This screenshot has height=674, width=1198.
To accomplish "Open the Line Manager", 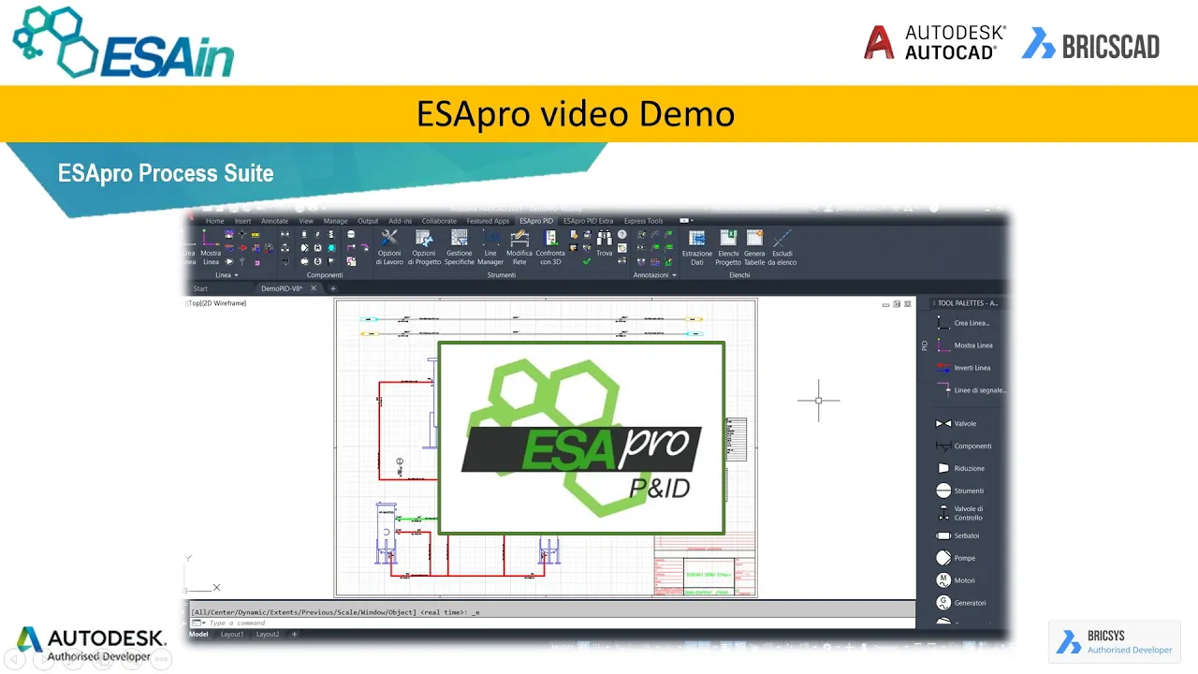I will [x=490, y=247].
